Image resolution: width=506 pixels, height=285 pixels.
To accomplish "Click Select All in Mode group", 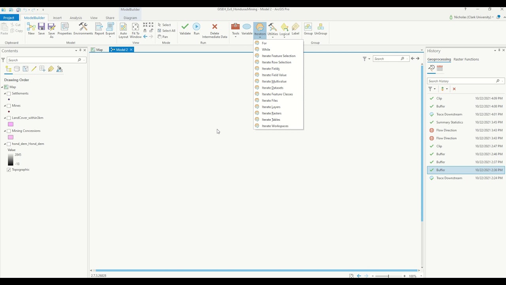I will (x=166, y=30).
